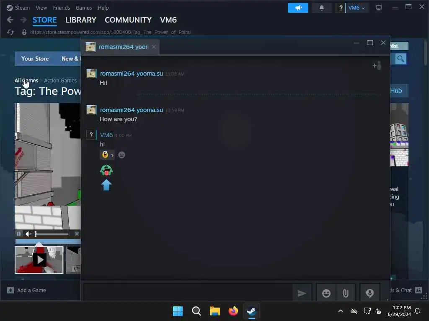The width and height of the screenshot is (429, 321).
Task: Open the View menu
Action: pyautogui.click(x=41, y=8)
